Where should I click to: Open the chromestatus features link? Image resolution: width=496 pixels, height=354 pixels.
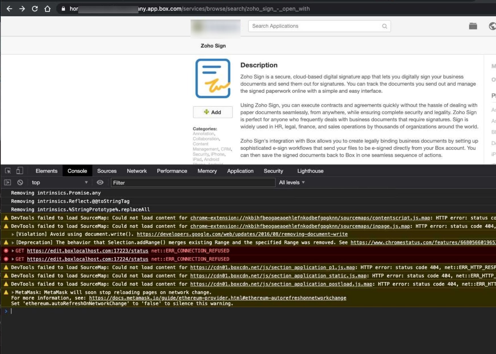pyautogui.click(x=423, y=242)
